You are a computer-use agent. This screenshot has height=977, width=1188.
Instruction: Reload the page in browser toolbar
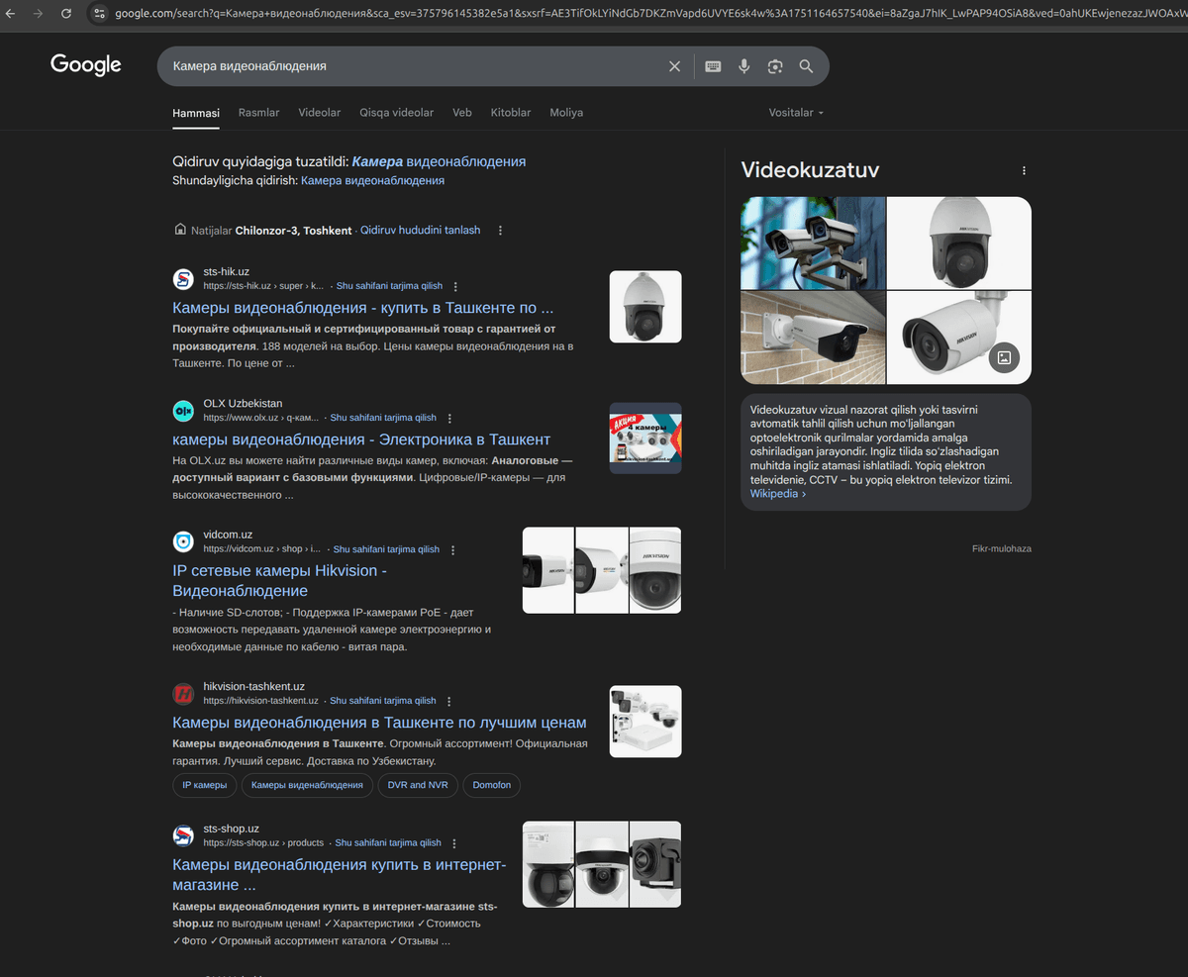pyautogui.click(x=65, y=14)
